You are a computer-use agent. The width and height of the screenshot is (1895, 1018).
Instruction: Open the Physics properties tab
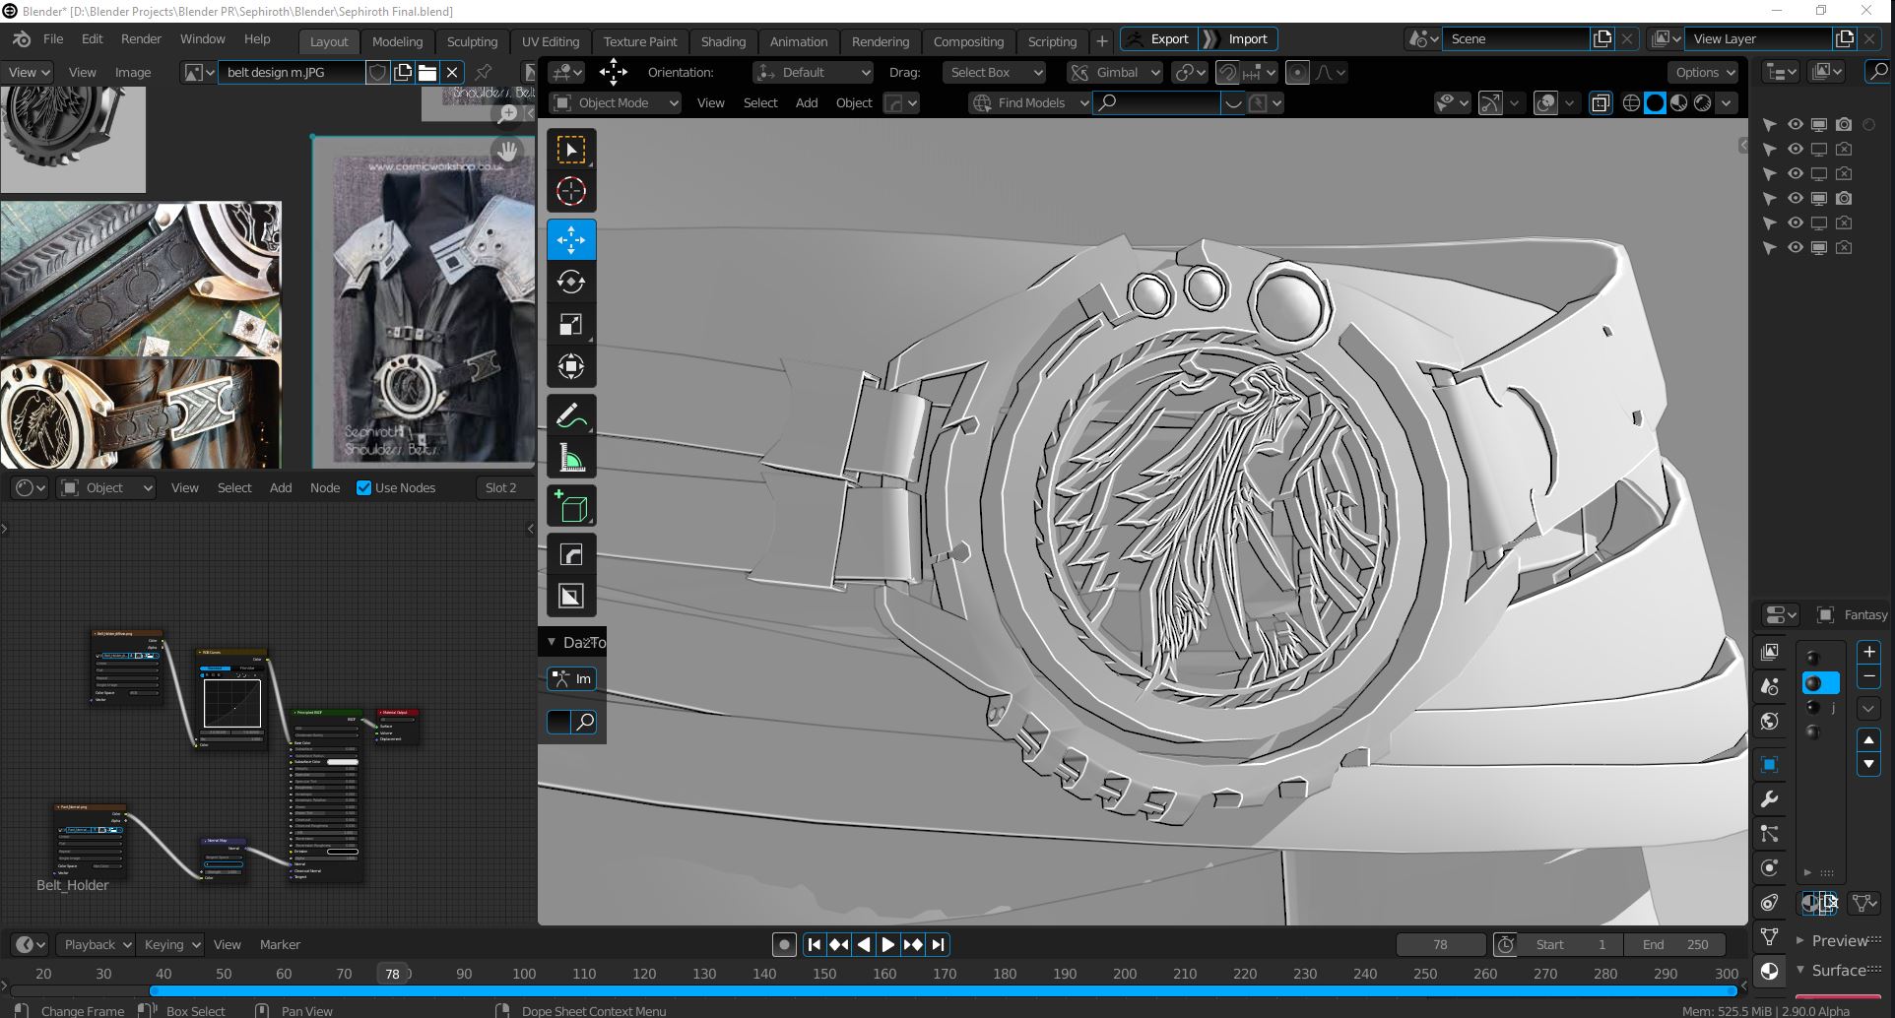pos(1770,868)
